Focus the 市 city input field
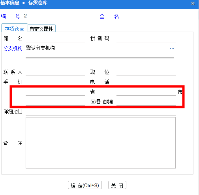The height and width of the screenshot is (195, 199). [146, 92]
